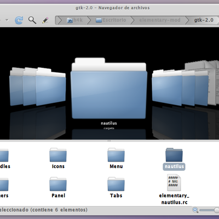Click the path bar left arrow

click(x=59, y=20)
